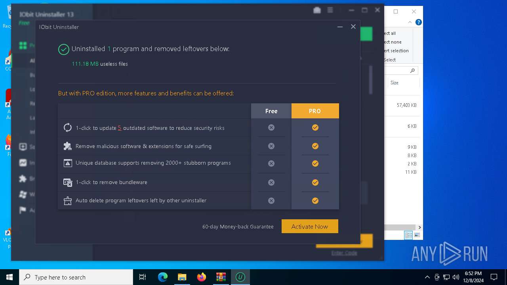Open the notification center icon
Image resolution: width=507 pixels, height=285 pixels.
(494, 277)
